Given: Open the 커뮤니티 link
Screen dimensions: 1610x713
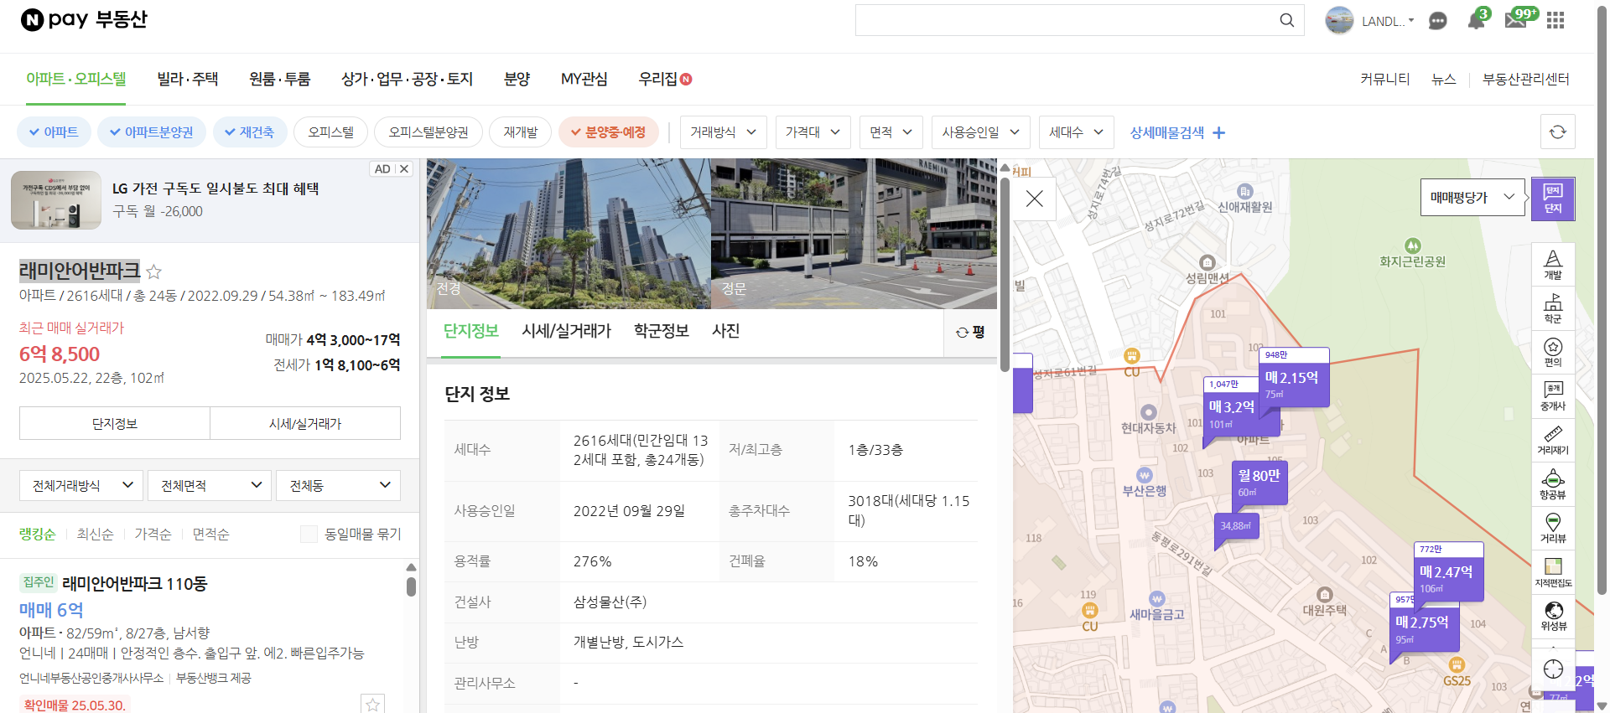Looking at the screenshot, I should click(x=1384, y=79).
